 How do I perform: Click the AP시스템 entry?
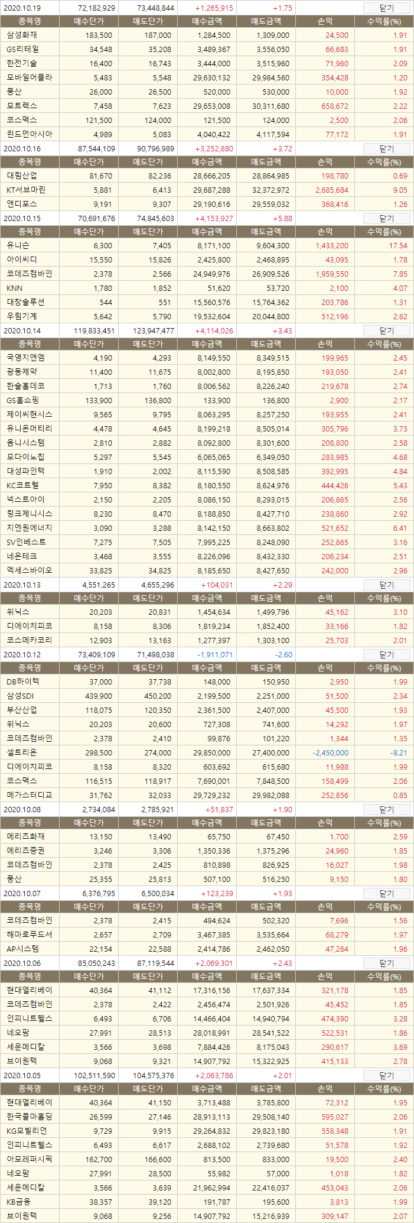(23, 949)
